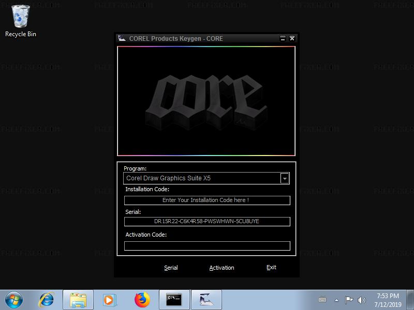Click the 'Serial:' label

(x=133, y=212)
